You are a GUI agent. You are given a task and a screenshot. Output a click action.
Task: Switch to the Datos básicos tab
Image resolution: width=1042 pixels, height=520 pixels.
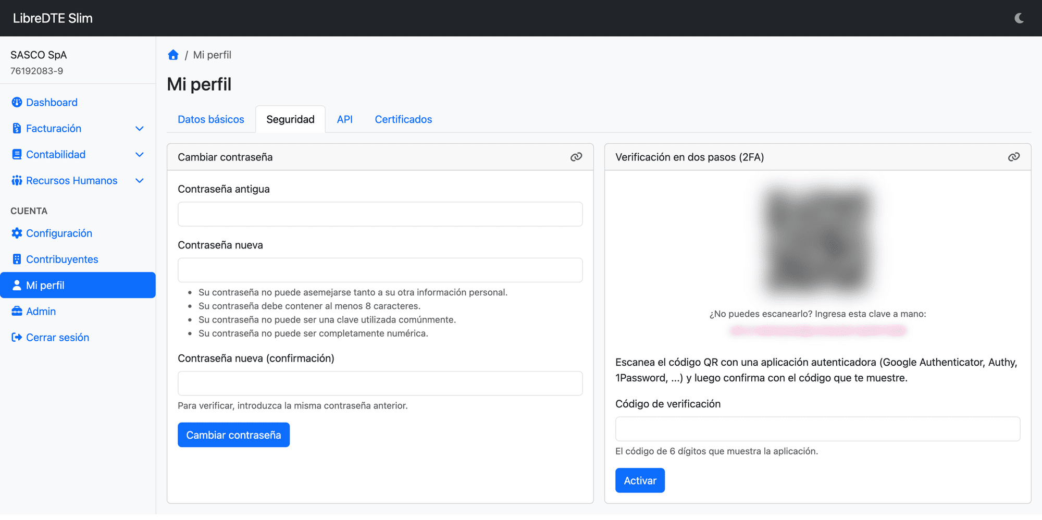211,119
